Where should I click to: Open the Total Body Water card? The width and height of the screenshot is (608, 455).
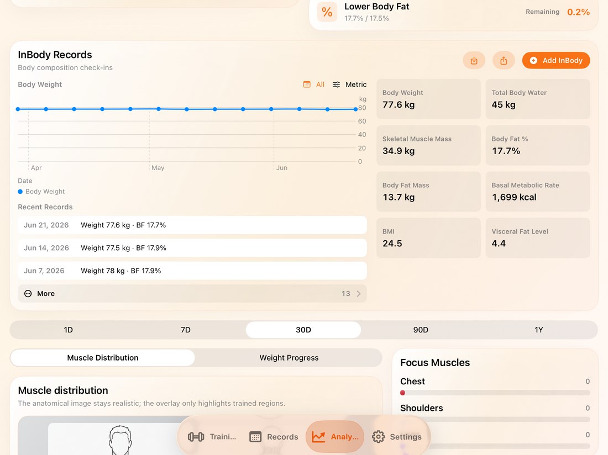pos(538,99)
